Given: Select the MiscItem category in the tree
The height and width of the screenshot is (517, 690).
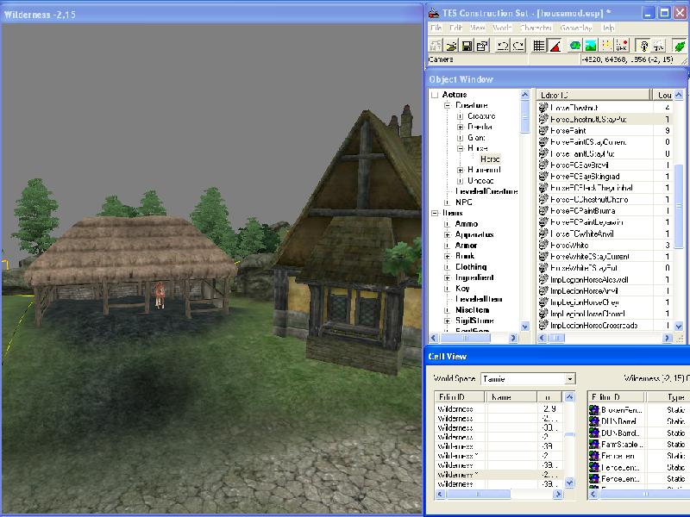Looking at the screenshot, I should click(x=472, y=310).
